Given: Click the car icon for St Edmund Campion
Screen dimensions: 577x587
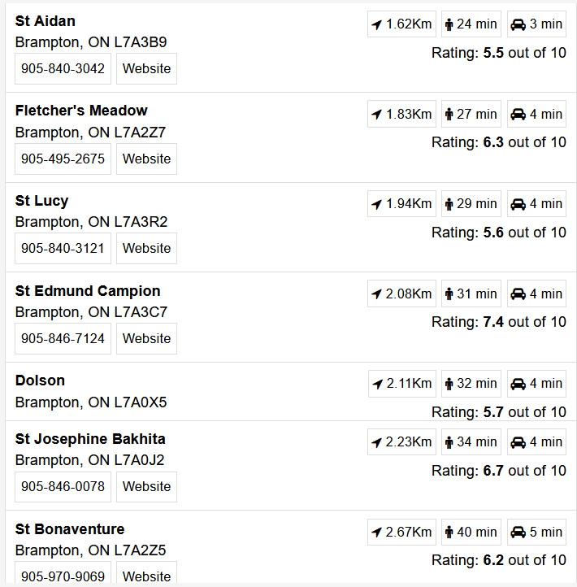Looking at the screenshot, I should (518, 293).
